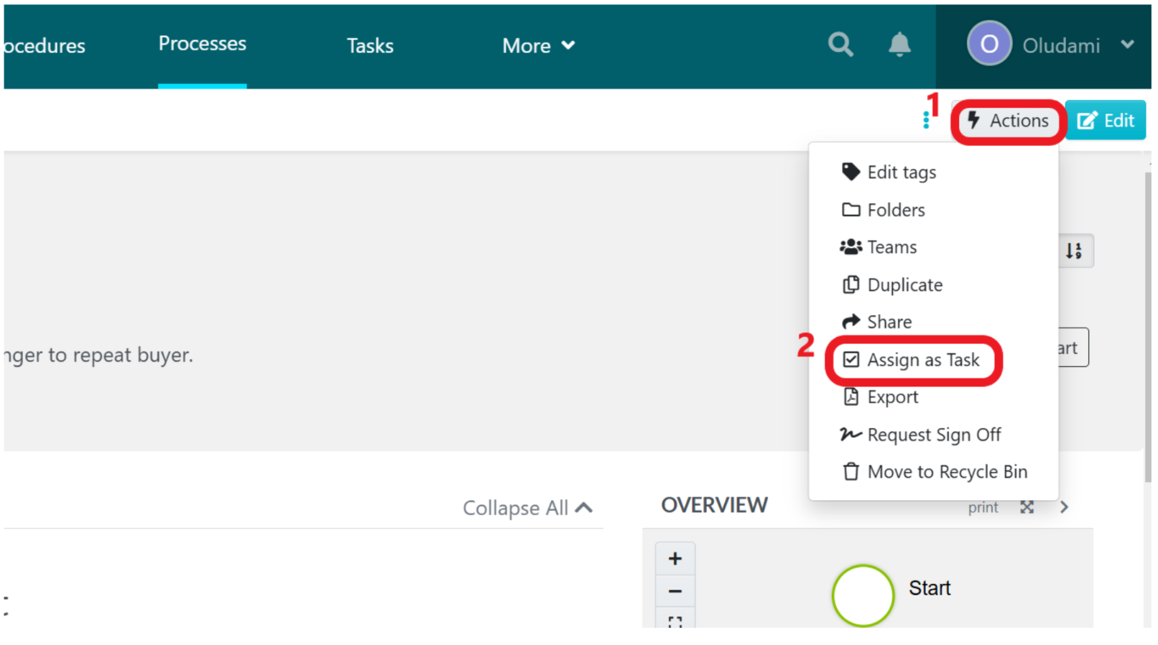Open notifications bell icon
The image size is (1158, 645).
click(x=899, y=45)
